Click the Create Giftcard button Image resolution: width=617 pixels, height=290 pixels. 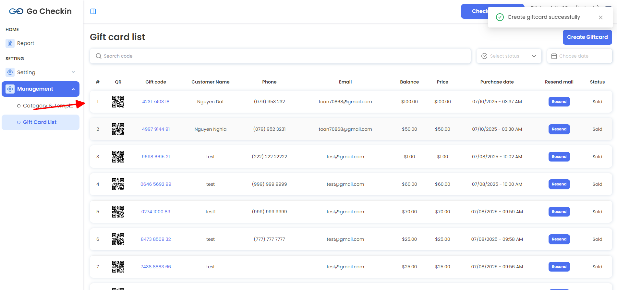pyautogui.click(x=587, y=37)
